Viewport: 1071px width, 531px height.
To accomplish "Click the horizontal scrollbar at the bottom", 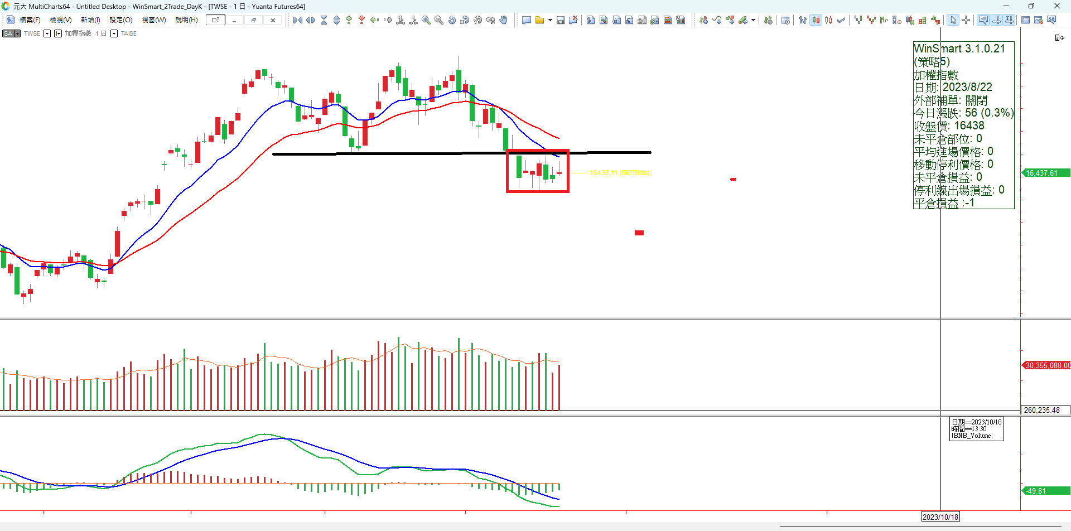I will (x=920, y=526).
